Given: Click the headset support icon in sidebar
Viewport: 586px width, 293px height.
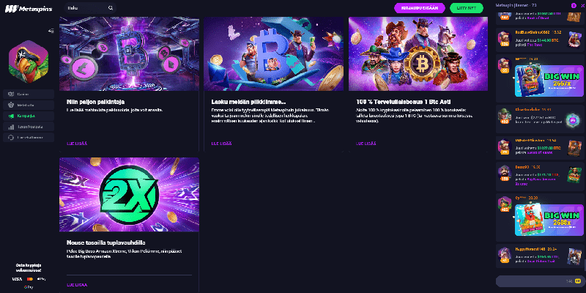Looking at the screenshot, I should 11,138.
